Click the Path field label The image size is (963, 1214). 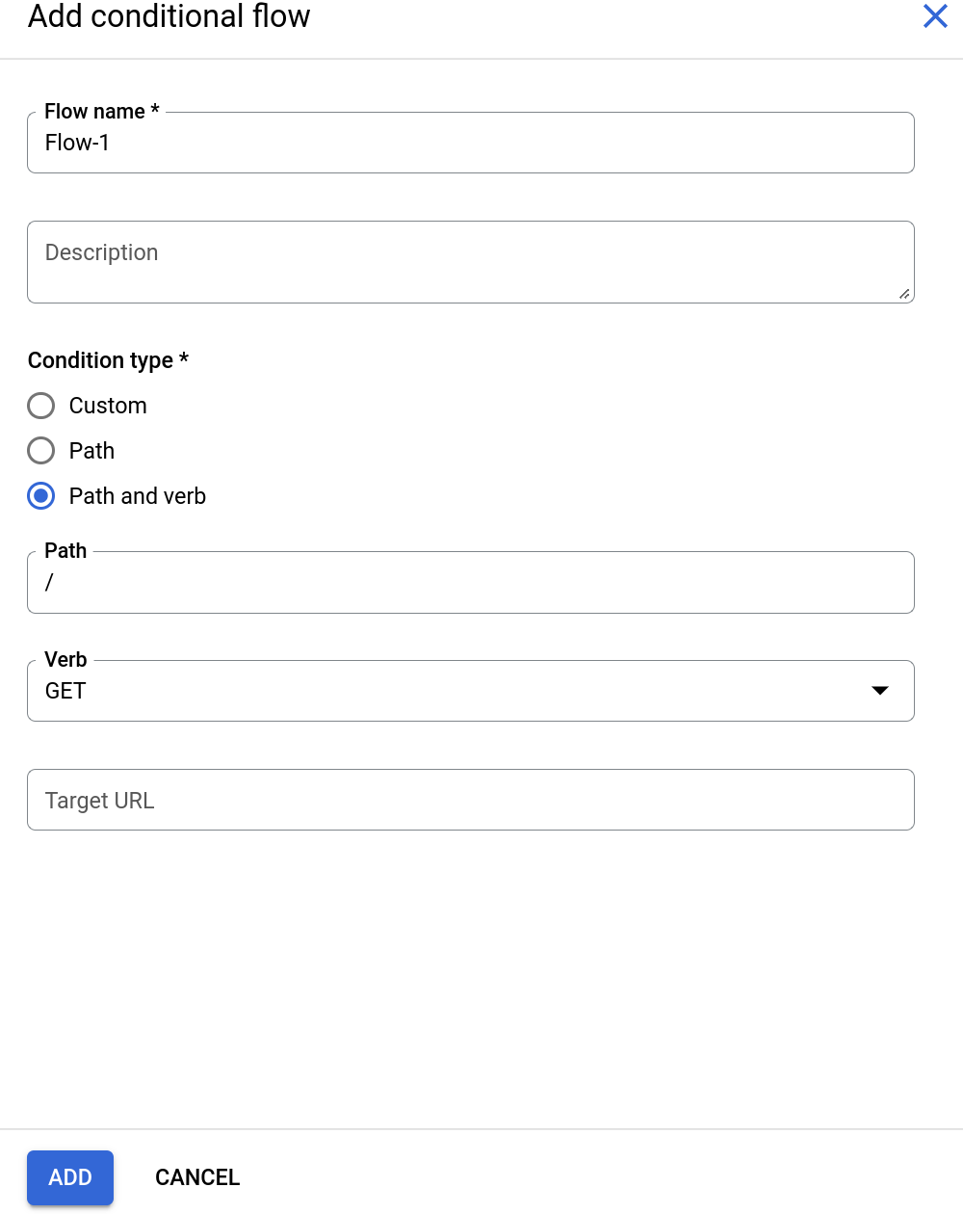pos(65,550)
